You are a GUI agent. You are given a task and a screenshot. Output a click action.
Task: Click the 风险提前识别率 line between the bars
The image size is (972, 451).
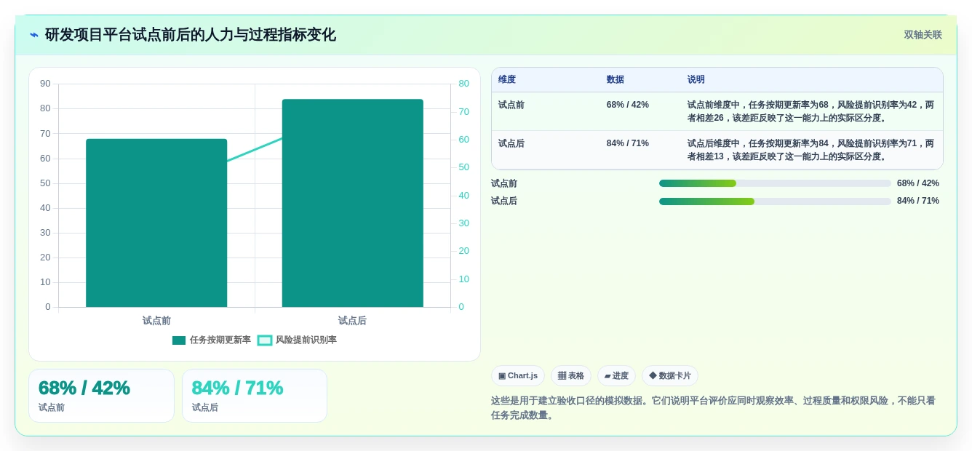tap(255, 150)
